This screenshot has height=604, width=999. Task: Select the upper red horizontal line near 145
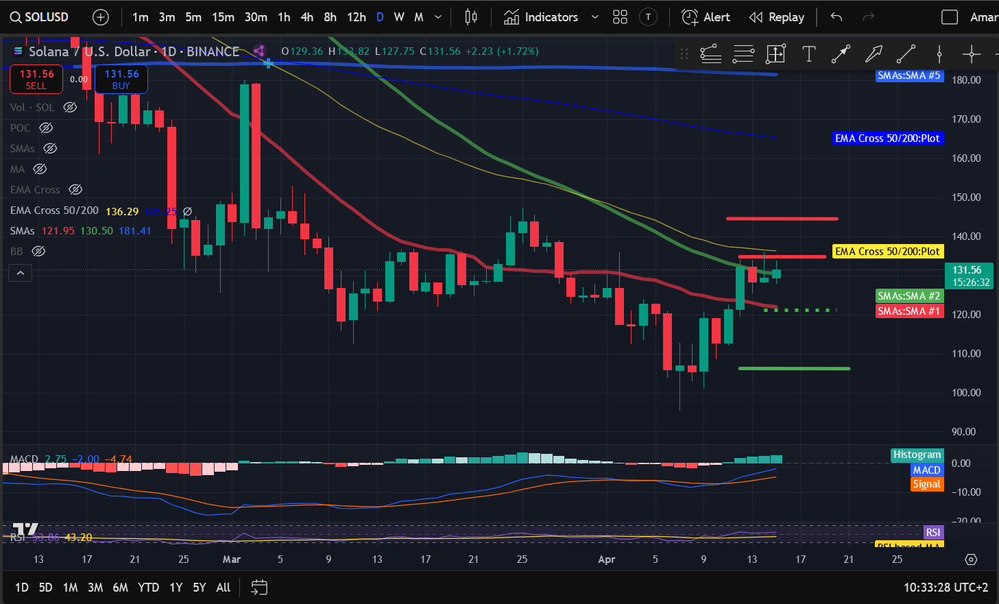782,219
